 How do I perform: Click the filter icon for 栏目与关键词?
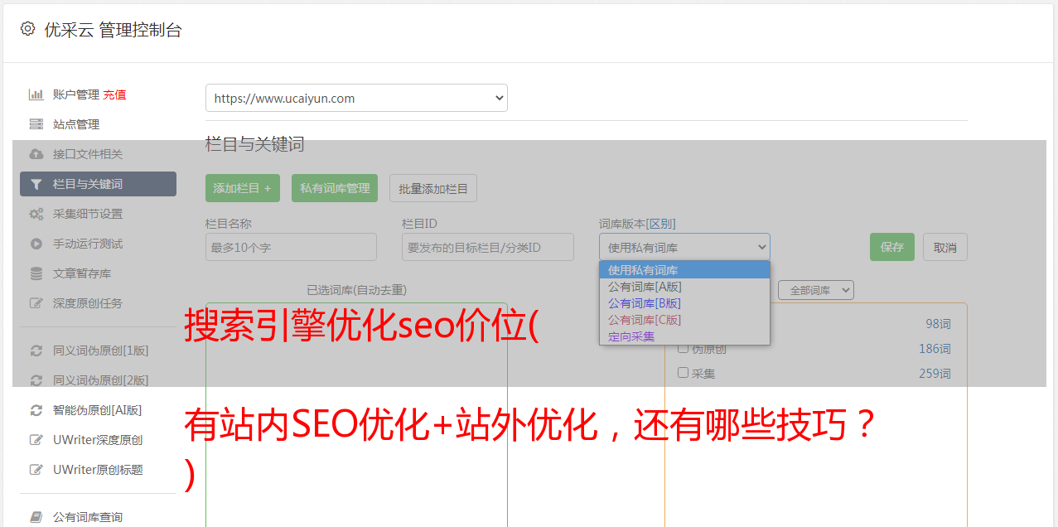click(36, 184)
